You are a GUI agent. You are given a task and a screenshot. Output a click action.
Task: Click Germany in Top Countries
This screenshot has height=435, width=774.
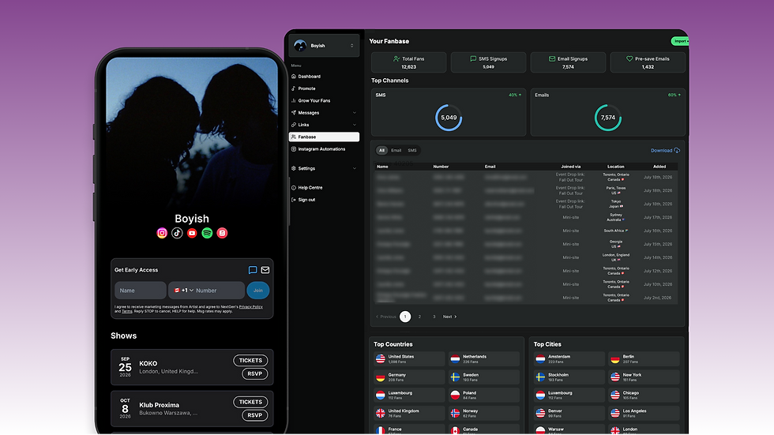point(409,377)
